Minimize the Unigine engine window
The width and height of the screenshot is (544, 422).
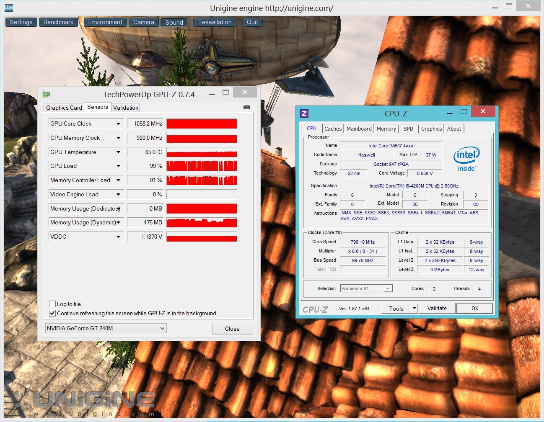point(495,8)
